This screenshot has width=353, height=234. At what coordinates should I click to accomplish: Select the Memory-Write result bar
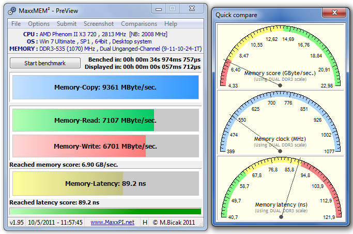(105, 146)
